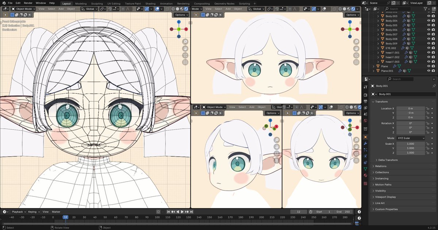This screenshot has width=438, height=230.
Task: Click the pan hand gizmo in front viewport
Action: (185, 48)
